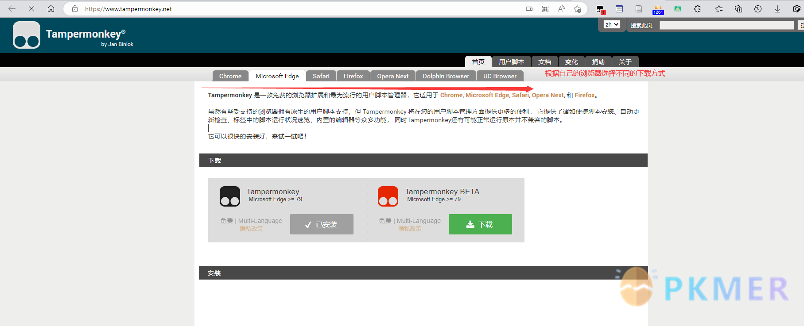
Task: Open the blue window extension icon
Action: (x=619, y=9)
